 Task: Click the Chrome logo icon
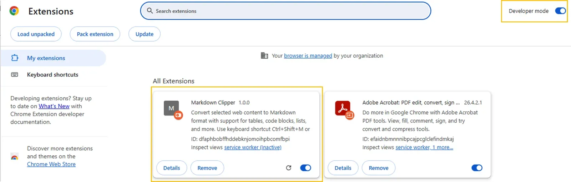pos(14,11)
